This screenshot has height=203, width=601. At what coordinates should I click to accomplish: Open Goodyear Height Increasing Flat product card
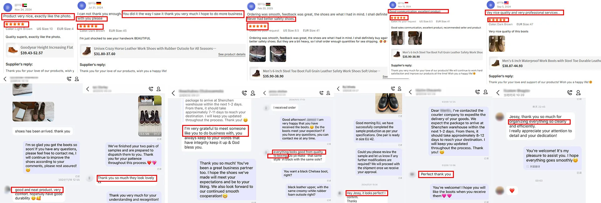(x=40, y=50)
